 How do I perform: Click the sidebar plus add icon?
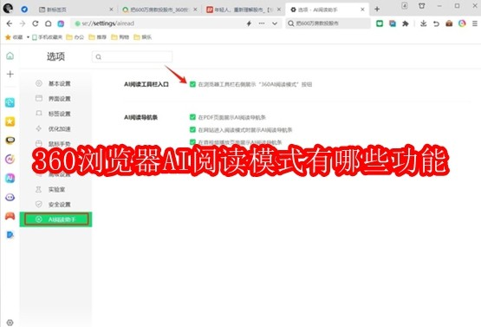[10, 74]
